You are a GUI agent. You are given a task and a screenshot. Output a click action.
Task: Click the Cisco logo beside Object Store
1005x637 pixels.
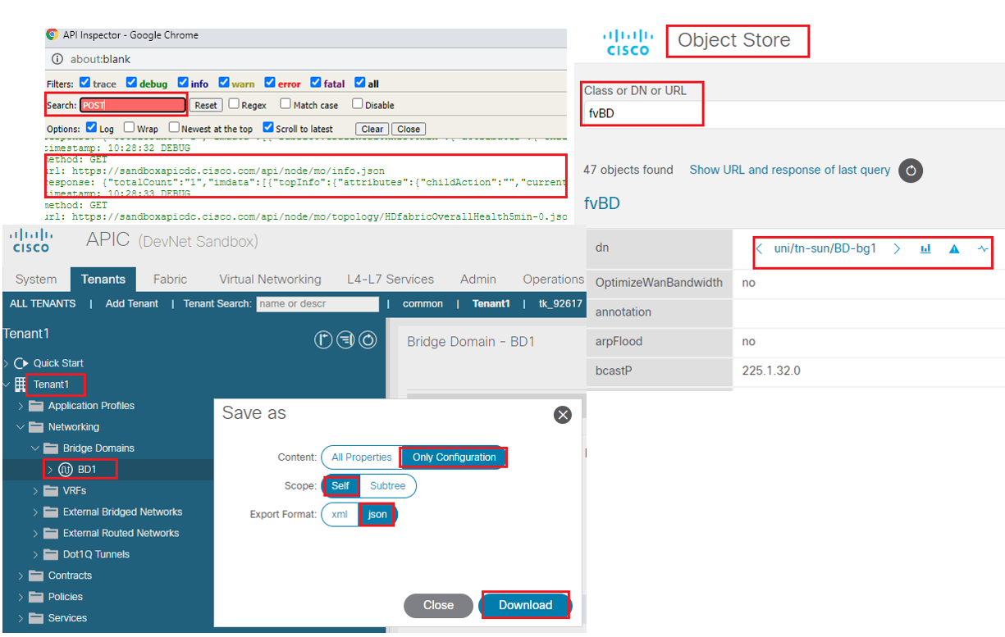click(628, 43)
